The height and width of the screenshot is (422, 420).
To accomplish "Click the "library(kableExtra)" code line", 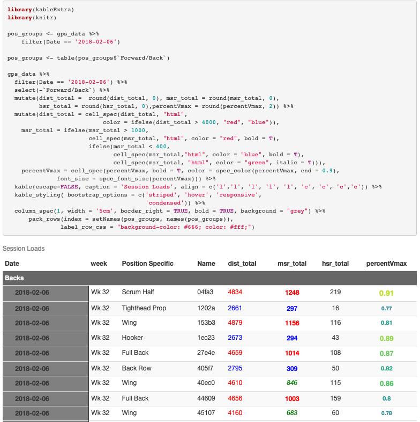I will 41,10.
